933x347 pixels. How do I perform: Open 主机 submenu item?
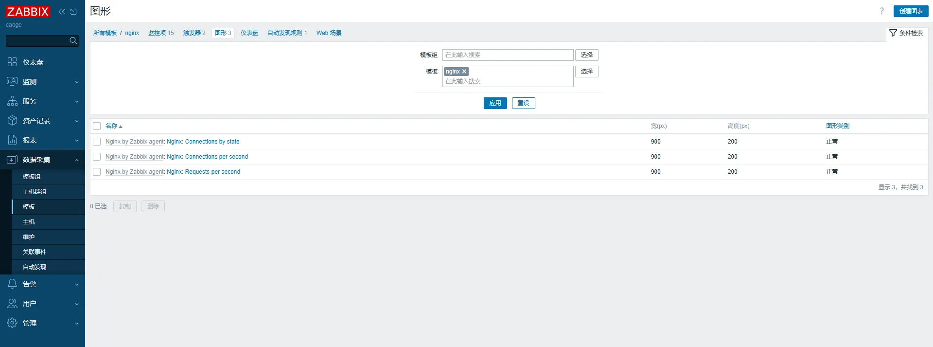pyautogui.click(x=49, y=222)
